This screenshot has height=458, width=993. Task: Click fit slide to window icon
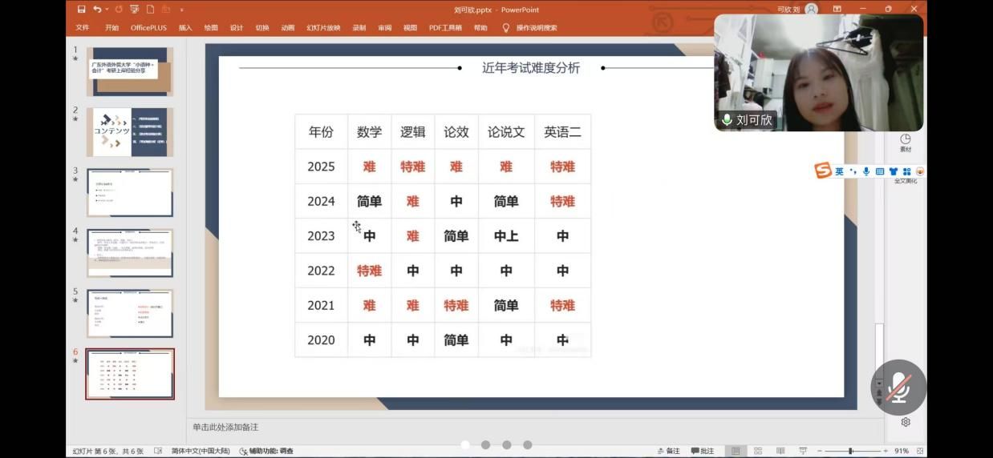[x=919, y=451]
